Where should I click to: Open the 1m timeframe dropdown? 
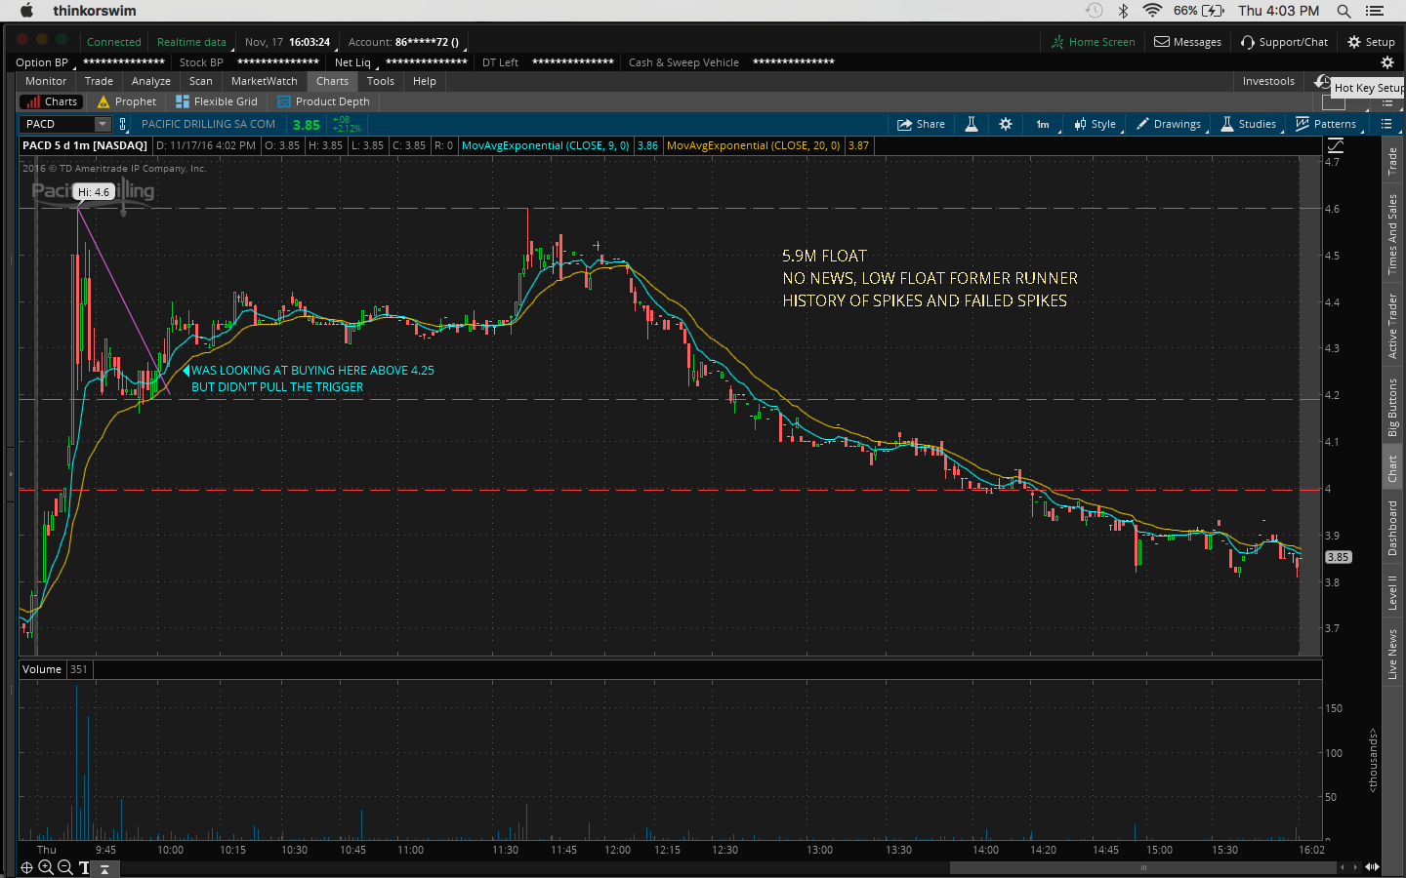pos(1043,124)
